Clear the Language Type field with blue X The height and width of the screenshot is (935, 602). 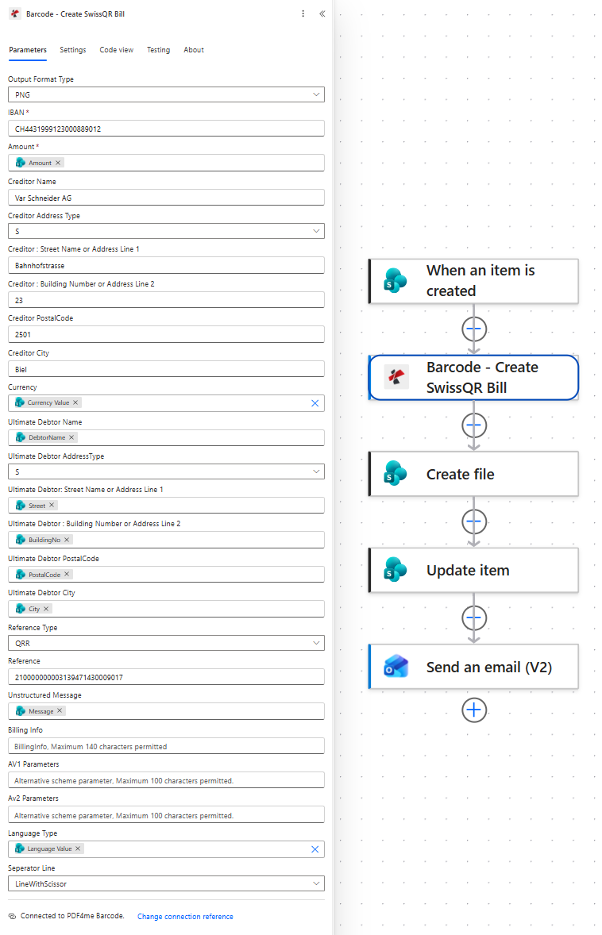315,849
